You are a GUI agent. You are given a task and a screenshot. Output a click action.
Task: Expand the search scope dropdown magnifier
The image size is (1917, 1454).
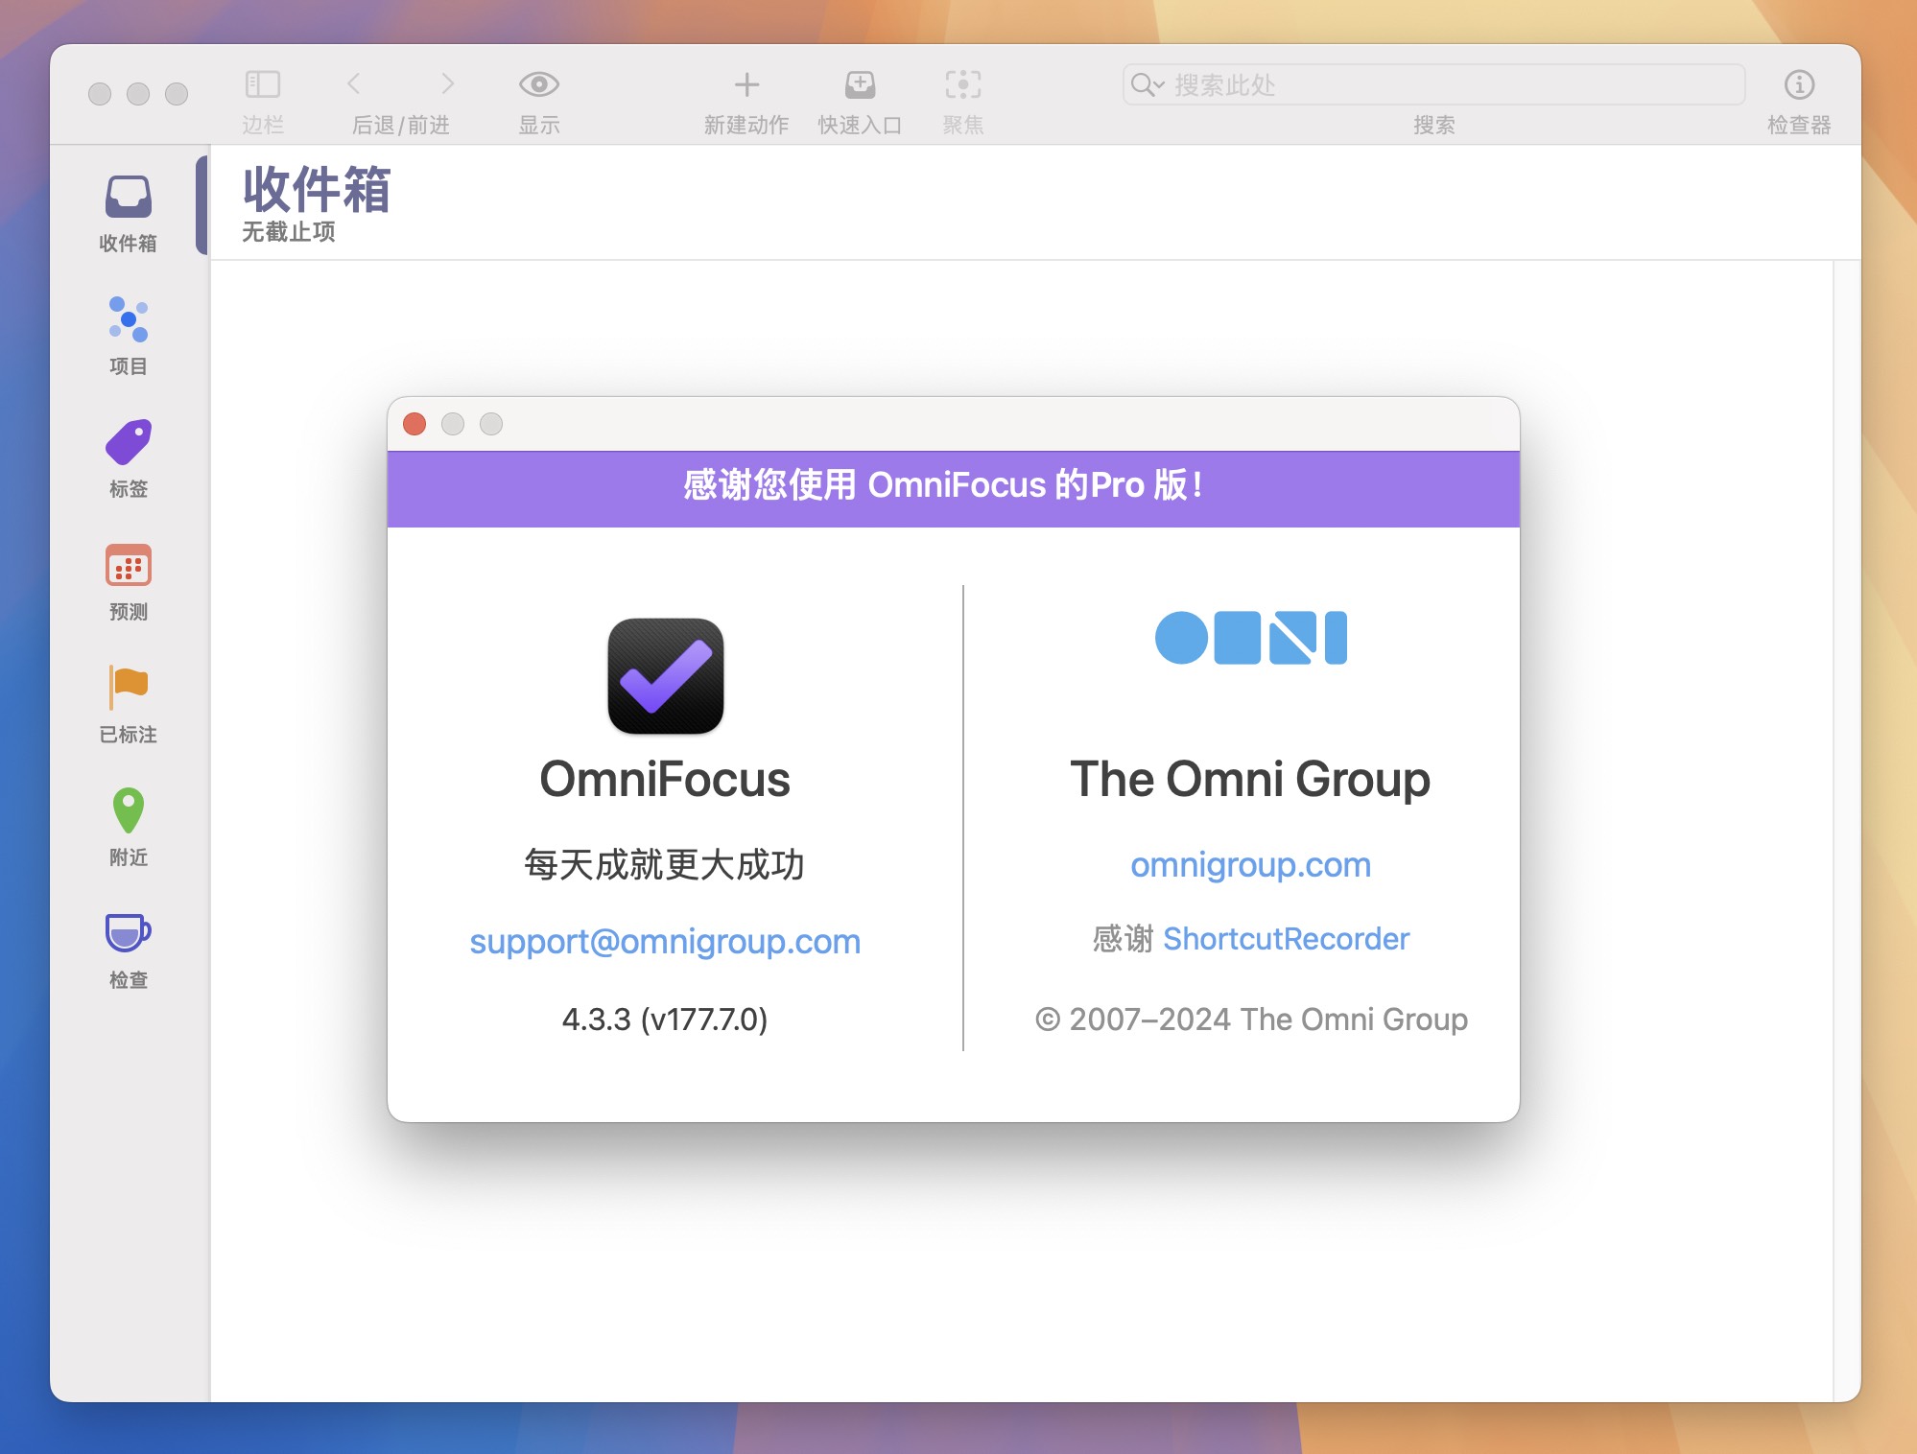tap(1147, 84)
